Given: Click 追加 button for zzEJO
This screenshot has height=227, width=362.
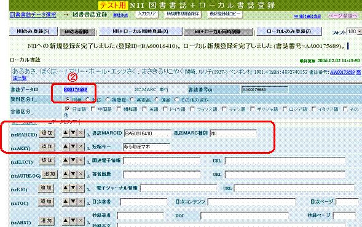Looking at the screenshot, I should coord(46,188).
